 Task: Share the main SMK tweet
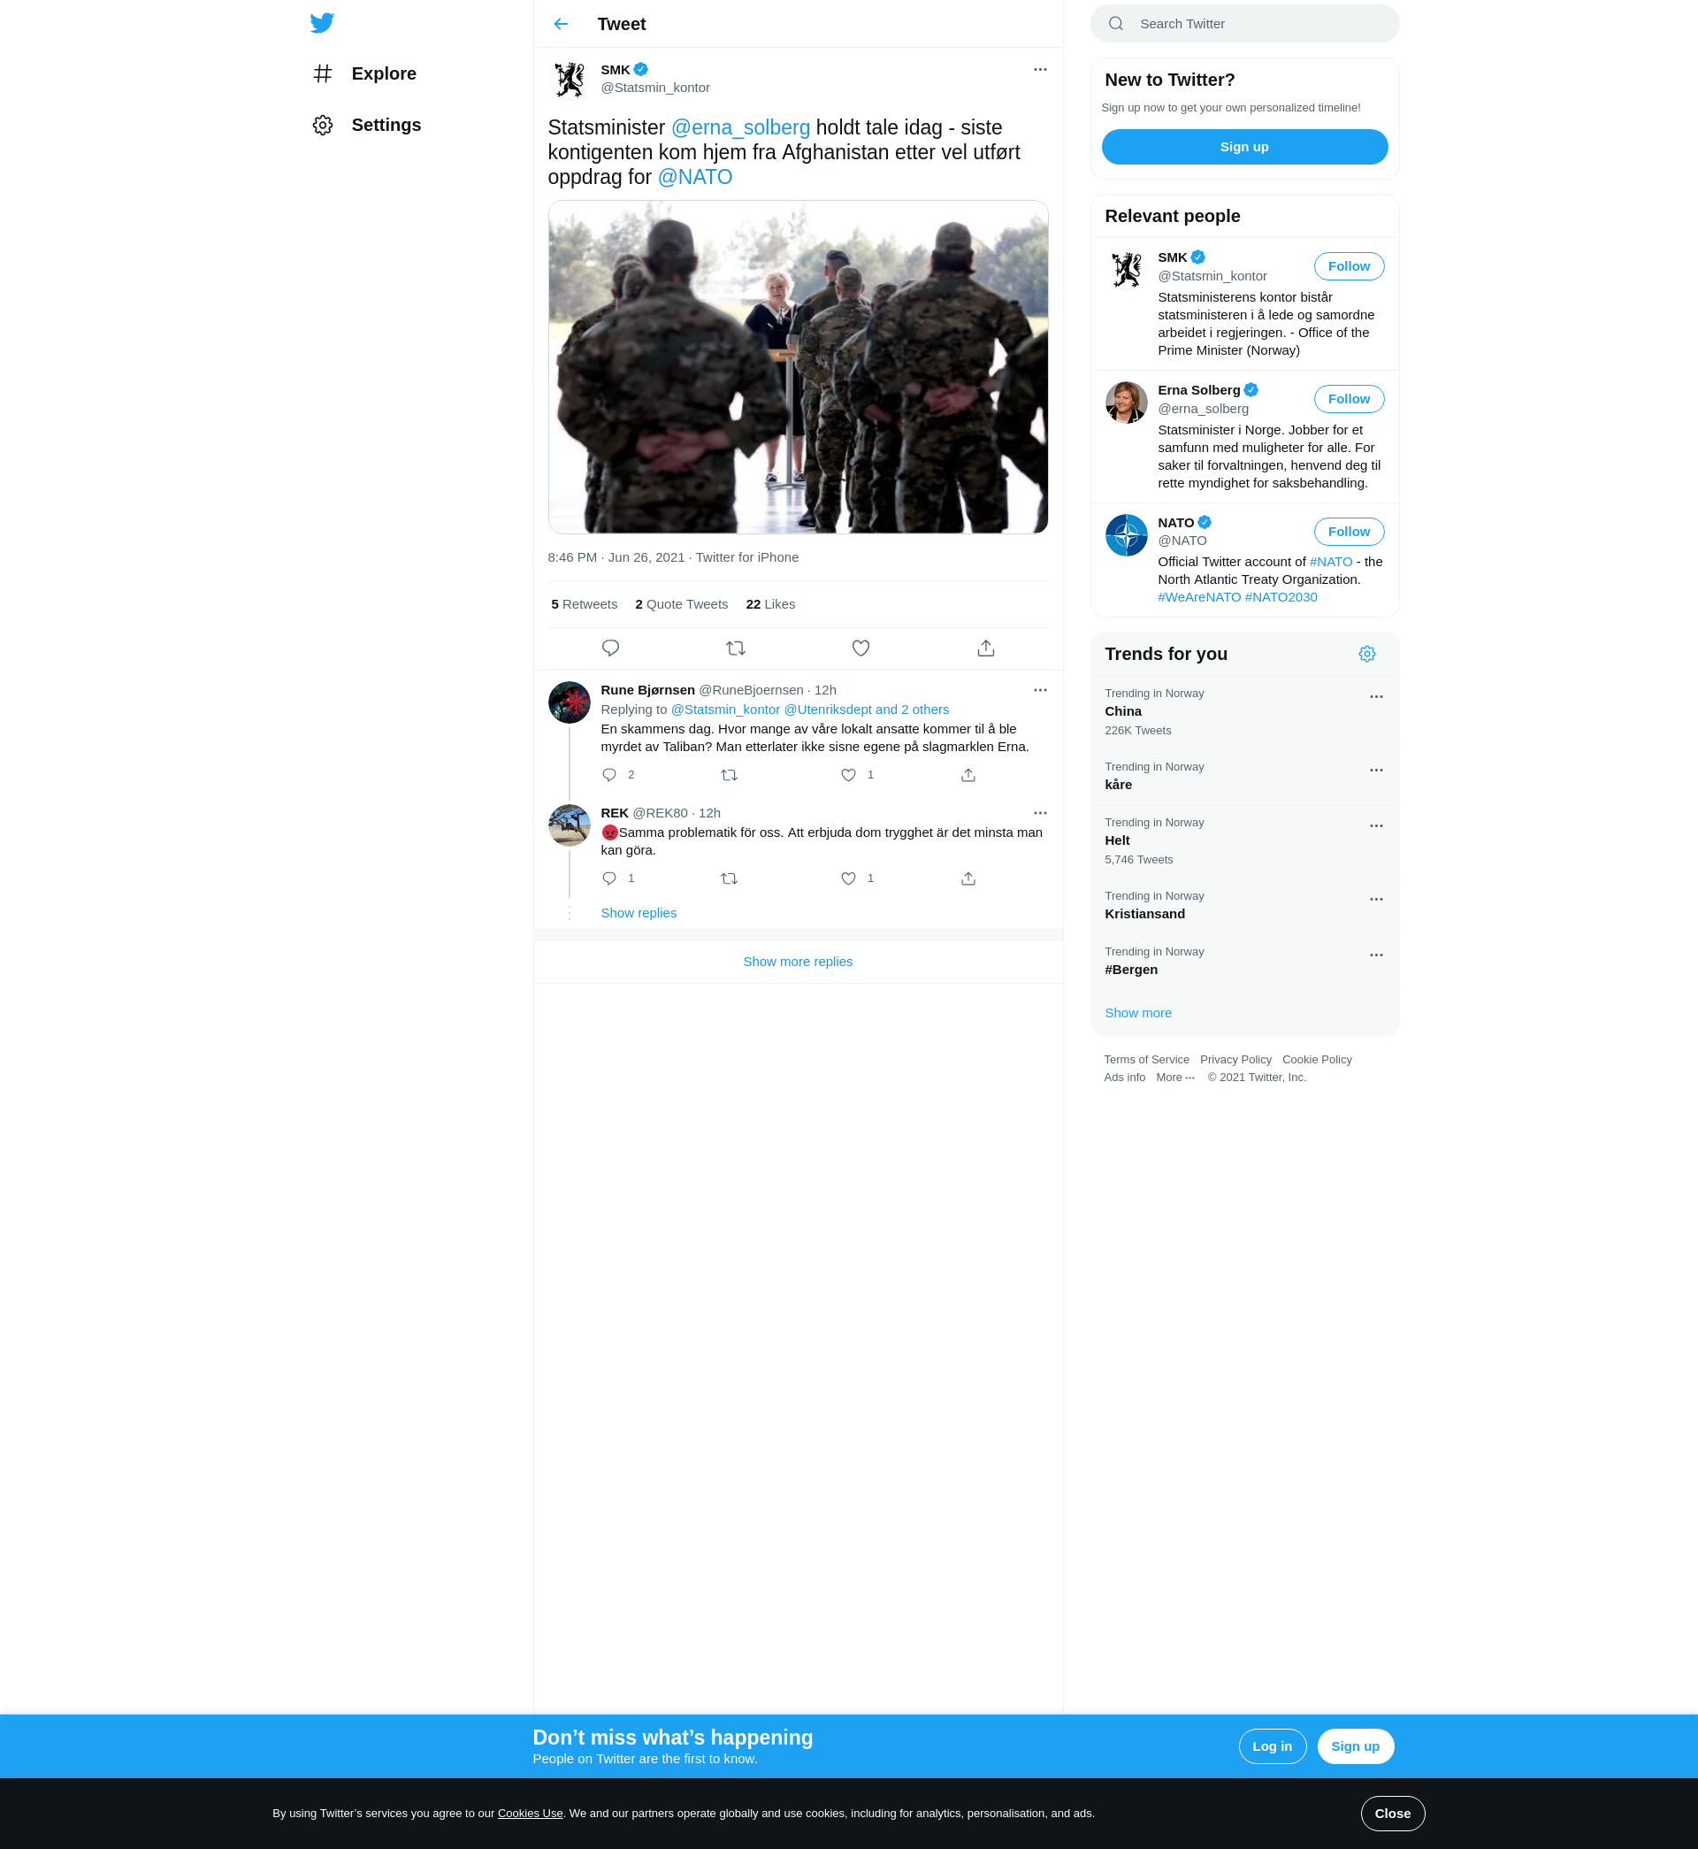[985, 648]
